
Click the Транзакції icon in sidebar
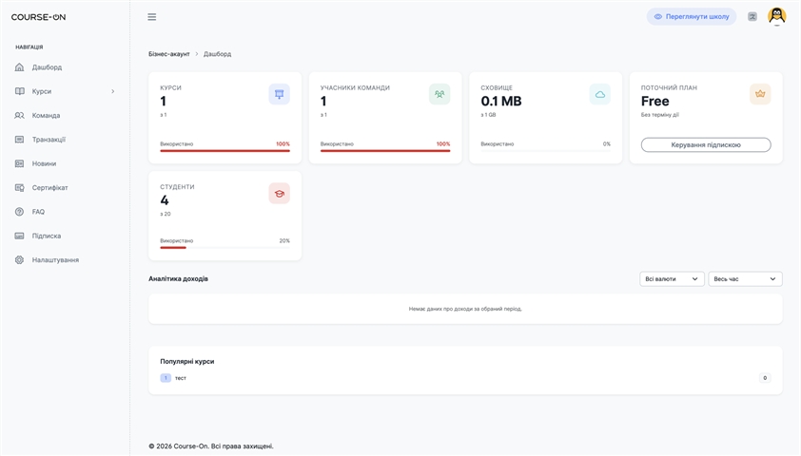[x=19, y=140]
